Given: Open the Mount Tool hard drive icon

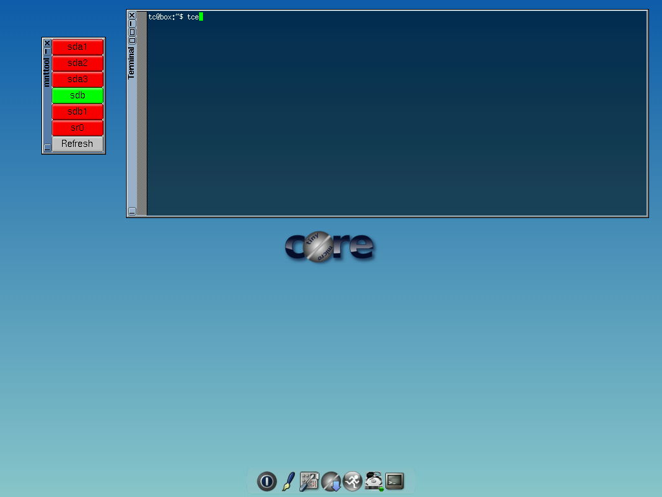Looking at the screenshot, I should point(374,481).
